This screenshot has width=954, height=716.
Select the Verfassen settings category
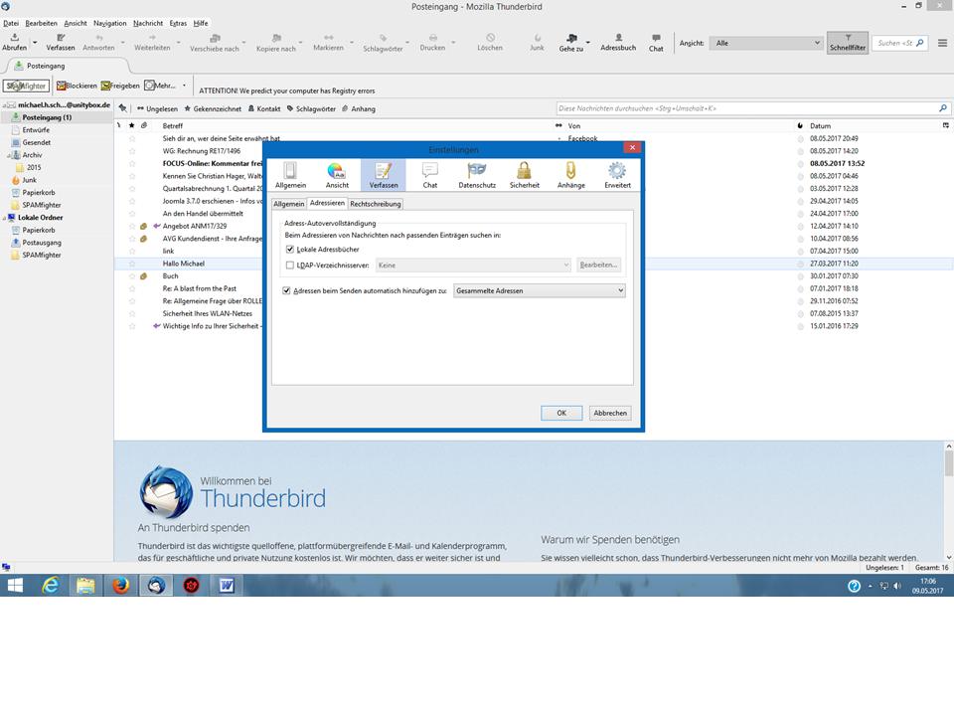384,175
